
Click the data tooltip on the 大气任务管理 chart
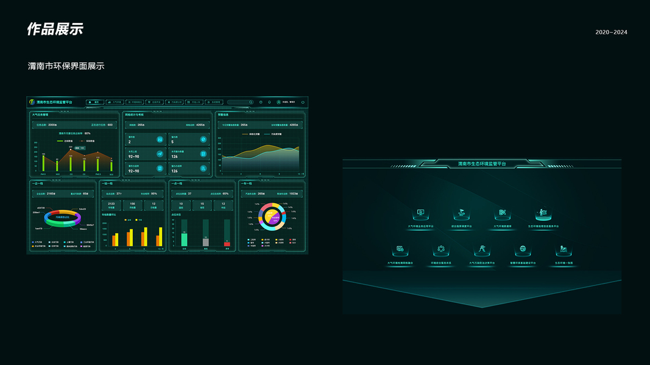[x=80, y=148]
